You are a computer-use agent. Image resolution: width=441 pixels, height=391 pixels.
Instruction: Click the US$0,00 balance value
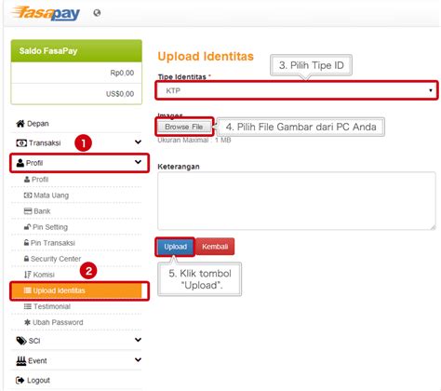tap(120, 94)
